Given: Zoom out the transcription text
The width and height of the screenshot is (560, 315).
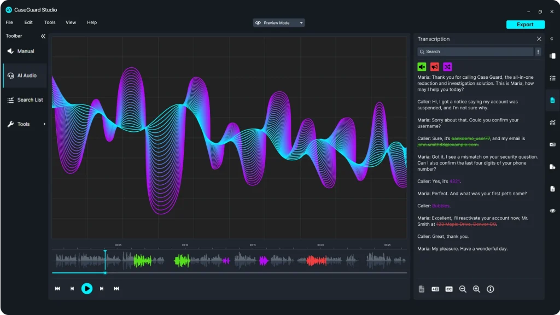Looking at the screenshot, I should (463, 289).
